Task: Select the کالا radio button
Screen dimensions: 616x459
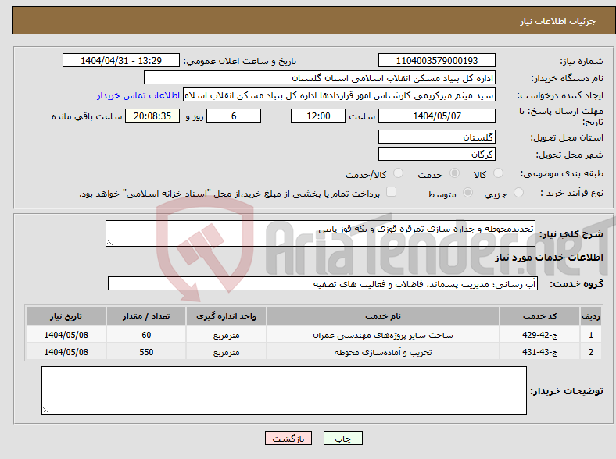Action: (x=498, y=173)
